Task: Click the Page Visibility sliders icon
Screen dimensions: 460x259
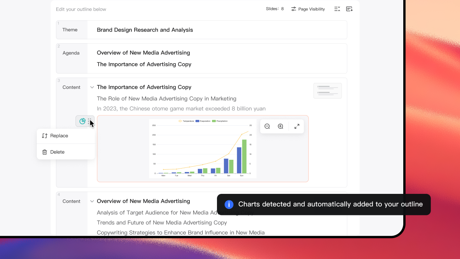Action: coord(294,9)
